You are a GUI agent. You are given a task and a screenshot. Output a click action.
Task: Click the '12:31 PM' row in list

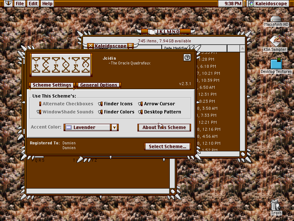pyautogui.click(x=207, y=94)
